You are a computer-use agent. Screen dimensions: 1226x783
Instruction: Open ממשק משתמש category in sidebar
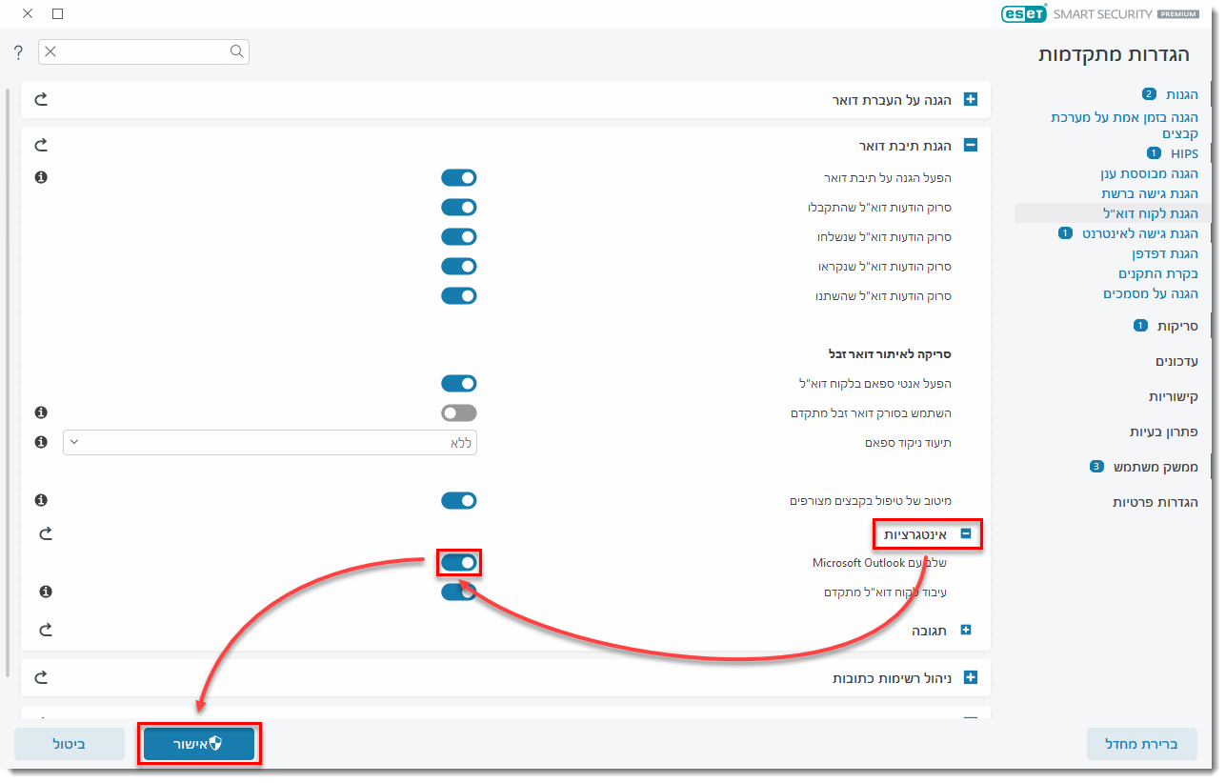point(1156,467)
